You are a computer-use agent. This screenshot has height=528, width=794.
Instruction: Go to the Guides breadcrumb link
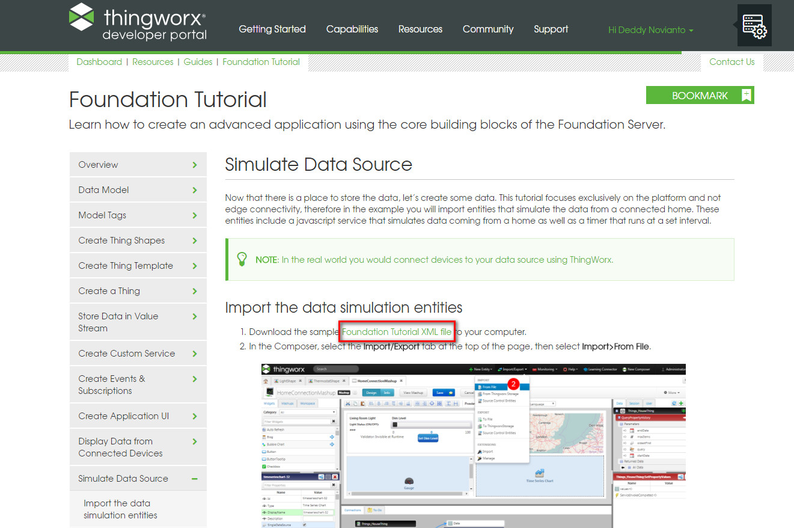pyautogui.click(x=198, y=62)
